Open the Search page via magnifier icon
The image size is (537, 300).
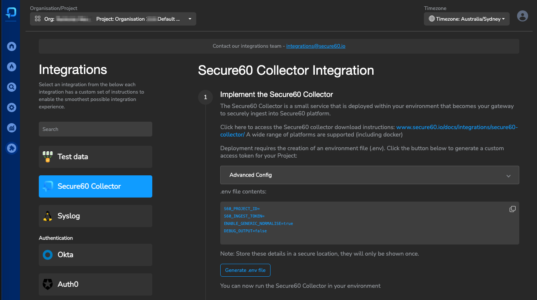pos(11,87)
